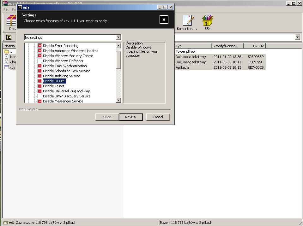Close the xpy dialog window

pyautogui.click(x=171, y=7)
